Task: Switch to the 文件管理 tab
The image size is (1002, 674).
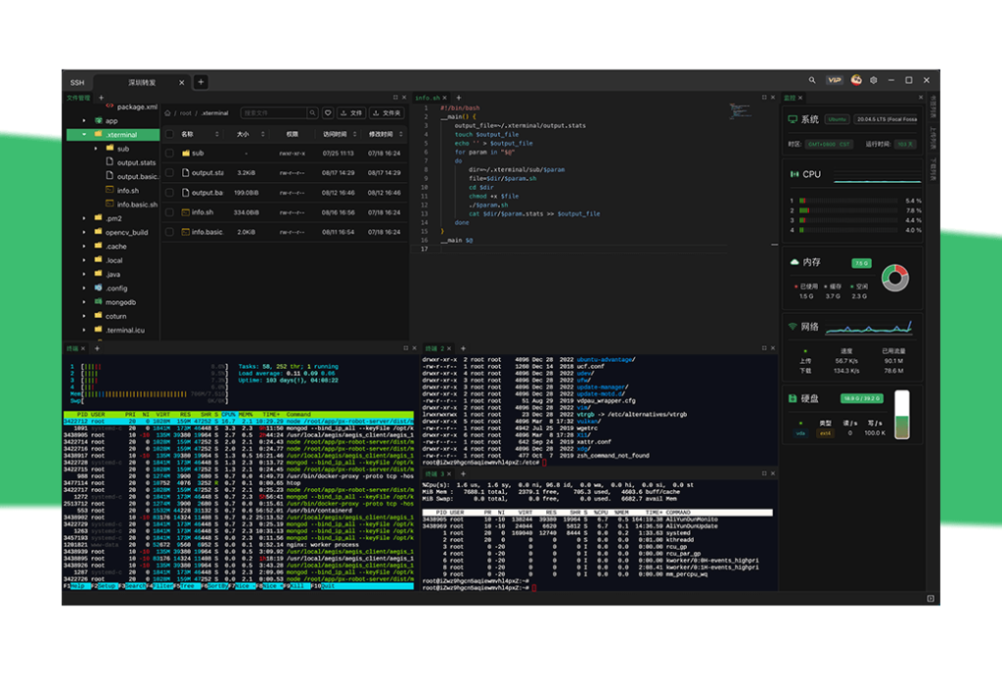Action: click(x=78, y=98)
